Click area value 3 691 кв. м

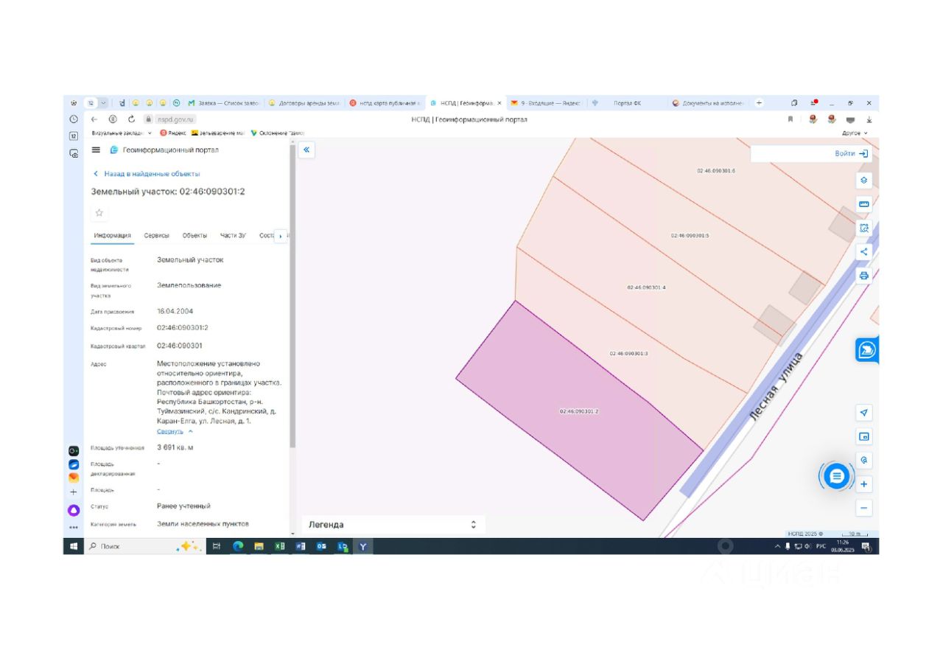click(175, 447)
